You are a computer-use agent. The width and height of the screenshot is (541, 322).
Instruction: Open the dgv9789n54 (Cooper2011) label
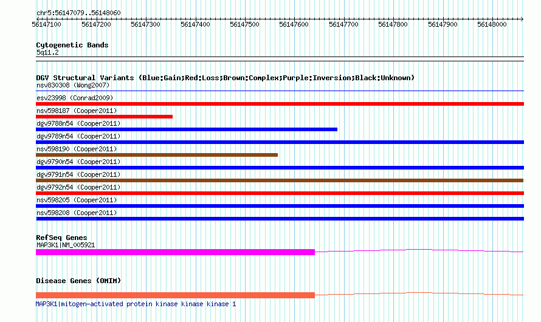pos(78,136)
